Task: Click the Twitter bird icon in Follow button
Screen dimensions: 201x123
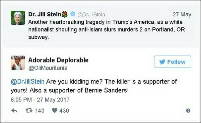Action: pos(162,62)
